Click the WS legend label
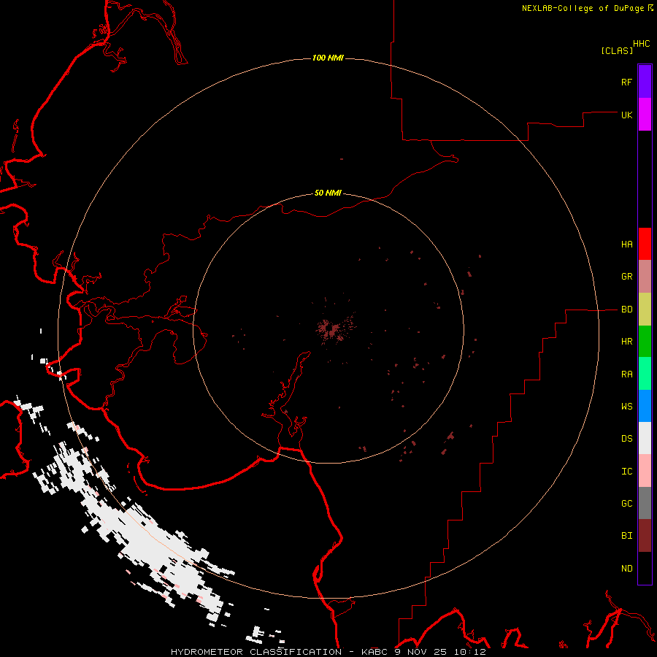The width and height of the screenshot is (657, 657). click(627, 407)
